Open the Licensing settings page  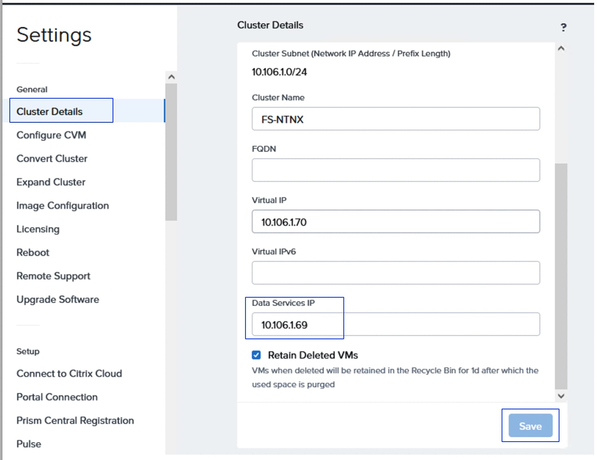click(38, 229)
